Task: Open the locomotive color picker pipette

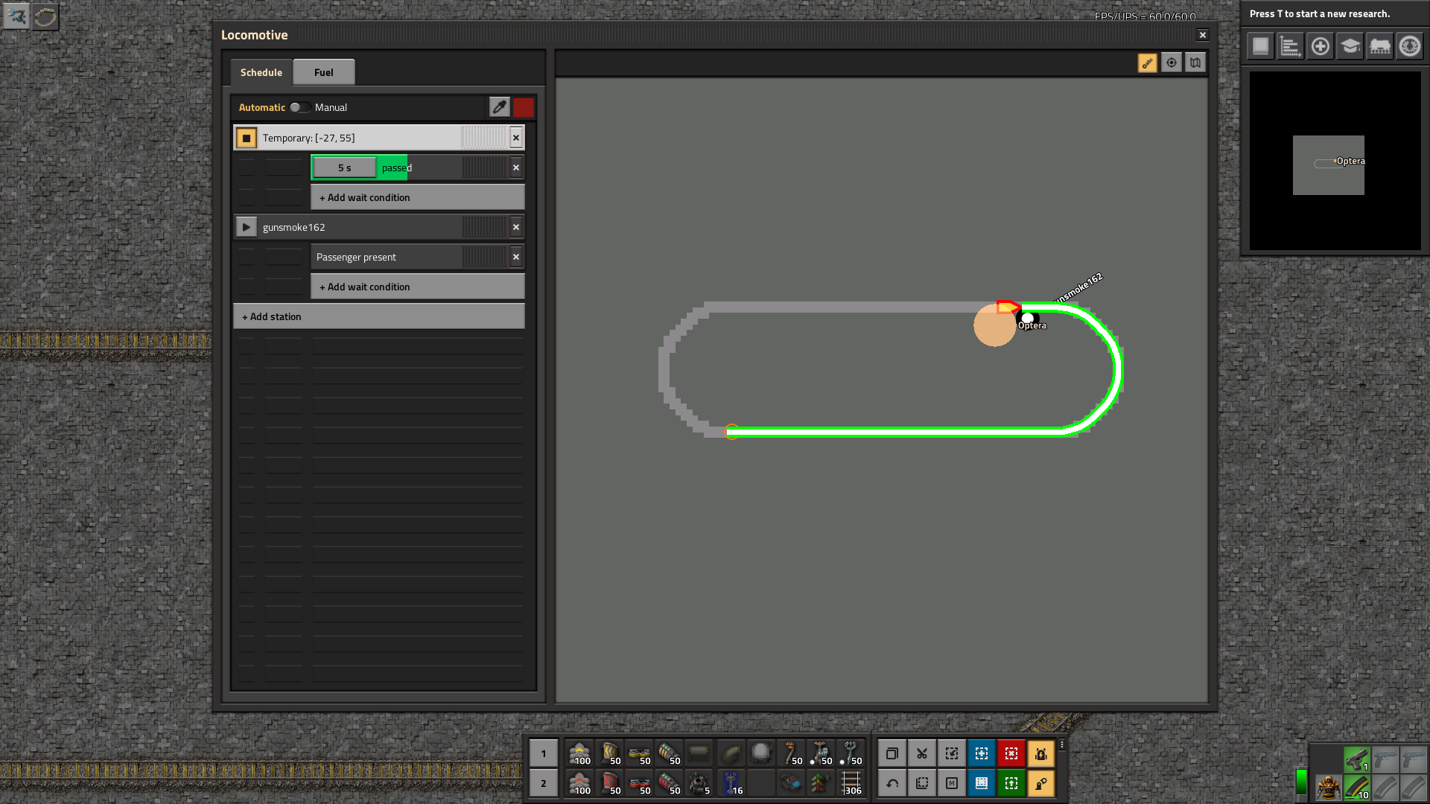Action: click(x=500, y=107)
